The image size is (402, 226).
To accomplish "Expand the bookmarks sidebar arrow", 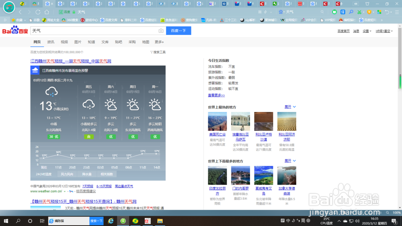I will [5, 20].
